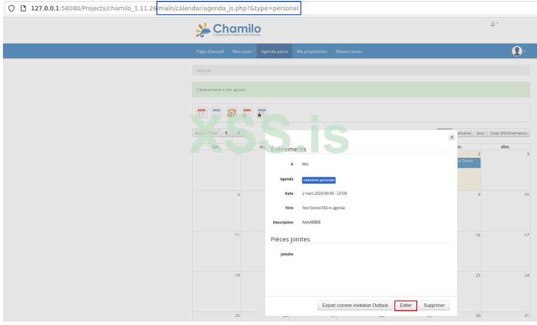Open the user avatar dropdown menu
The image size is (537, 325).
tap(519, 51)
